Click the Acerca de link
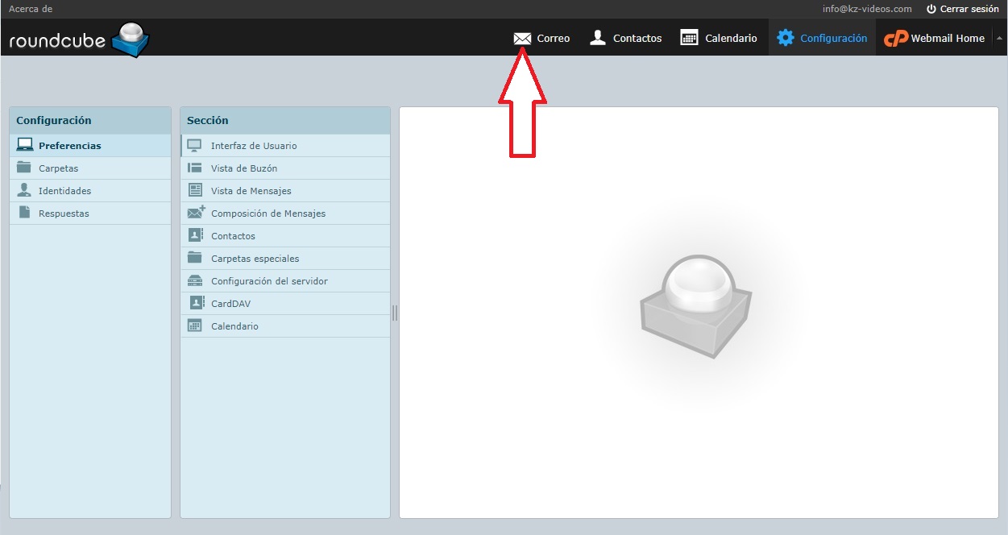Image resolution: width=1008 pixels, height=535 pixels. point(31,9)
